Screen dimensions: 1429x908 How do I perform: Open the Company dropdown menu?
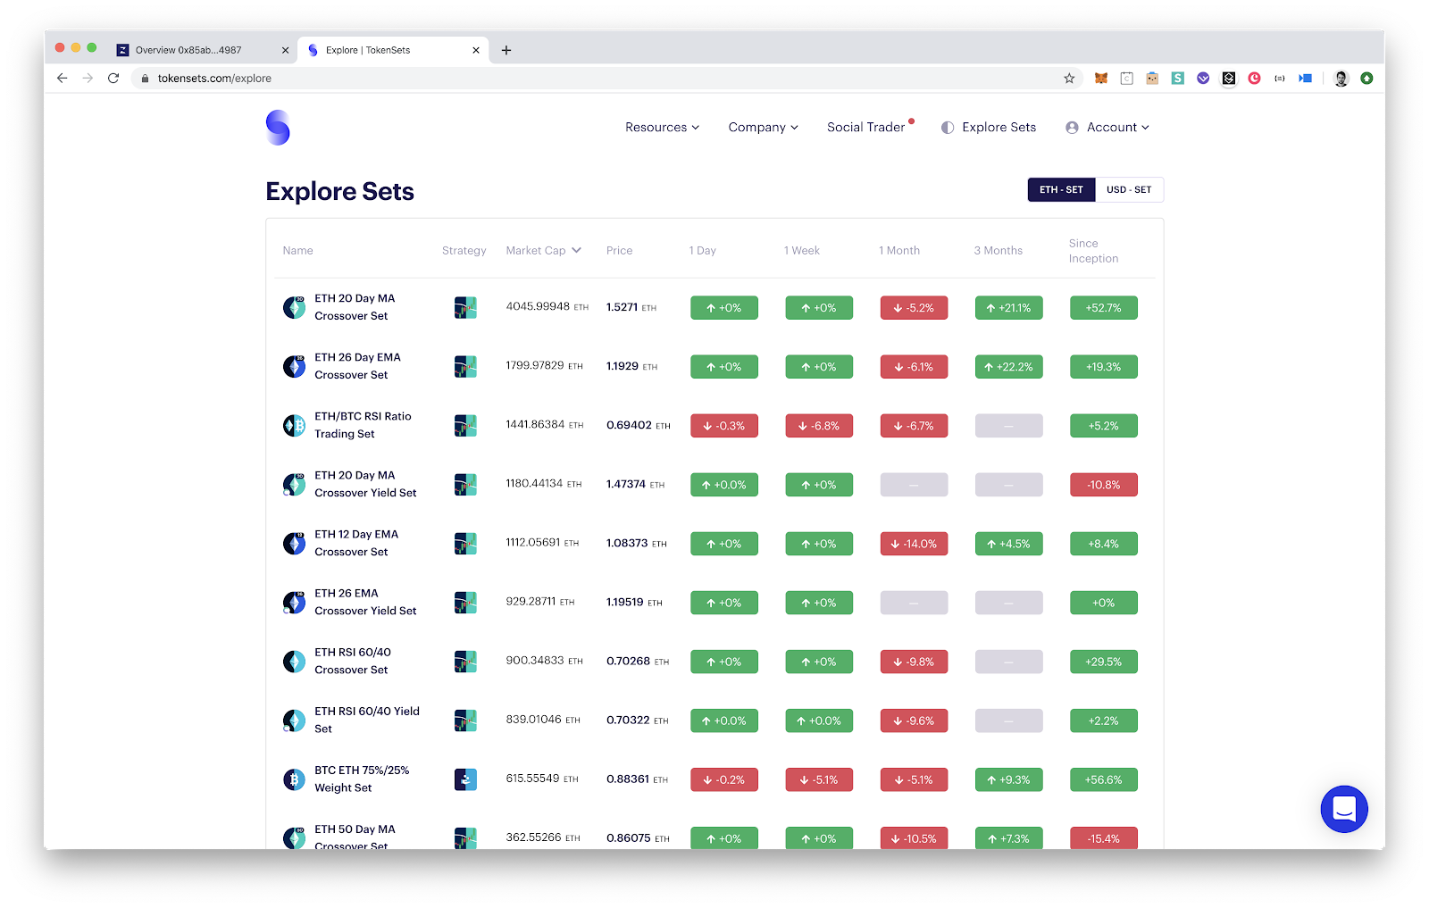(763, 128)
